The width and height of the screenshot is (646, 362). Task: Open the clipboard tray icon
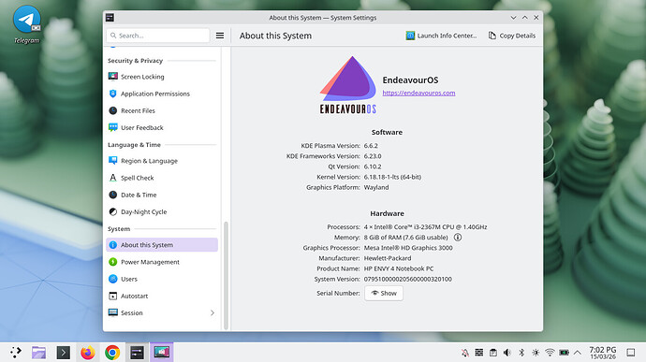click(x=493, y=353)
